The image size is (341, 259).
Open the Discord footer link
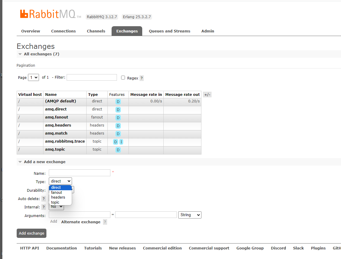click(x=279, y=248)
